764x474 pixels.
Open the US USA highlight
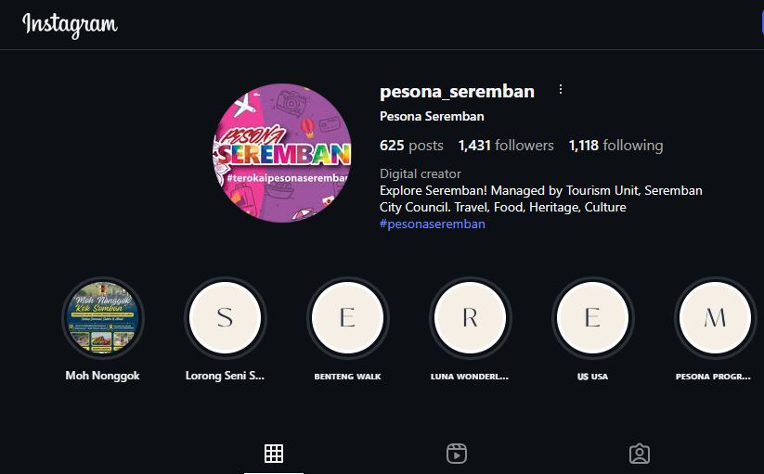coord(592,318)
